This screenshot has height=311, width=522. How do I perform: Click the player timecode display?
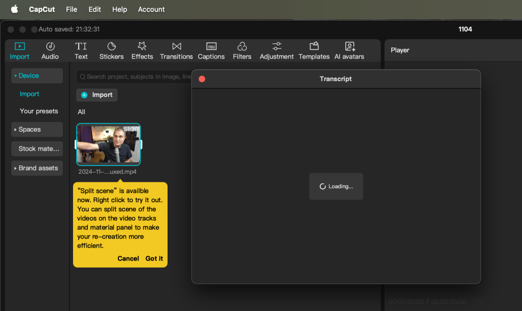[428, 302]
